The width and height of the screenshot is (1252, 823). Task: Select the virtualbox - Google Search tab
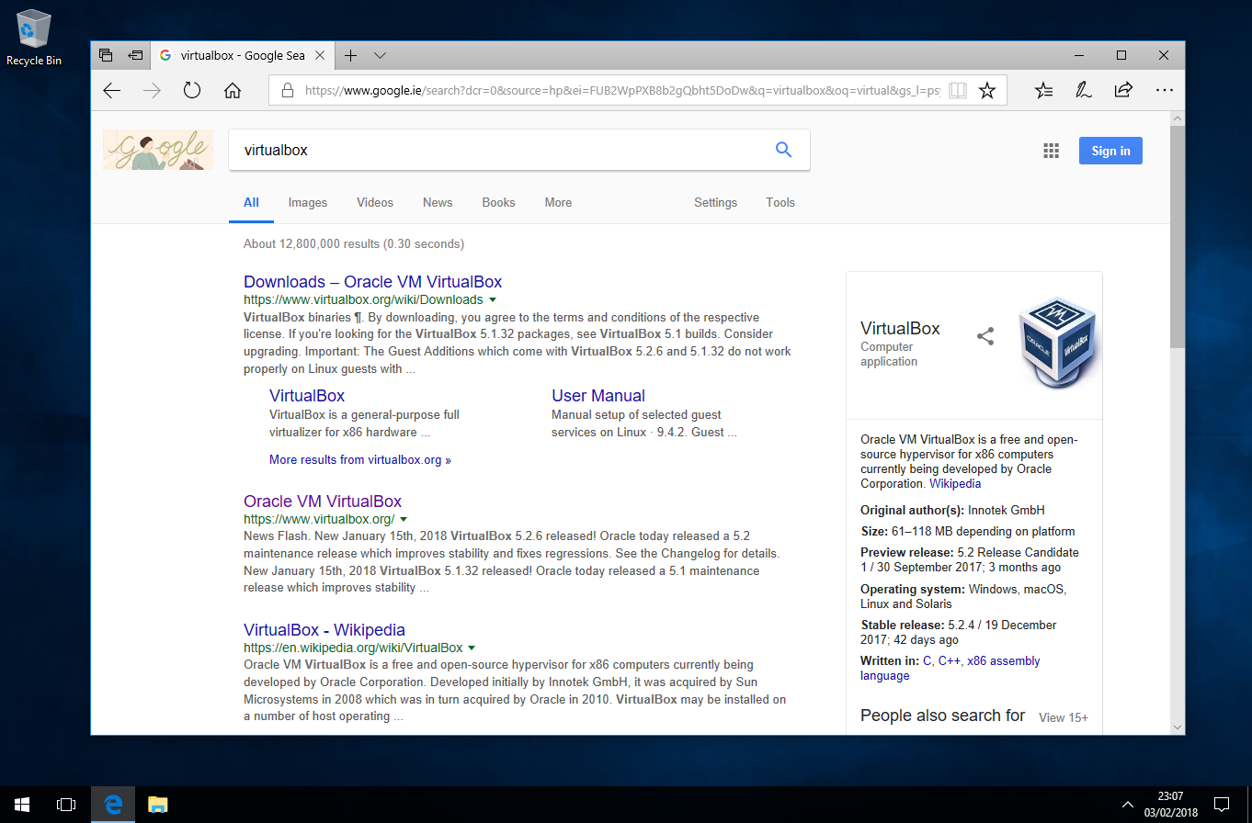pyautogui.click(x=242, y=55)
